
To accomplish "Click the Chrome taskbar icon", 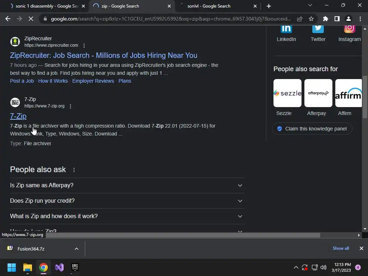I will click(43, 267).
